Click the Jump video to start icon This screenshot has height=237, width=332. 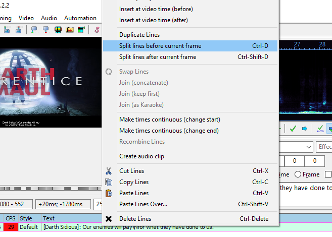pyautogui.click(x=7, y=30)
